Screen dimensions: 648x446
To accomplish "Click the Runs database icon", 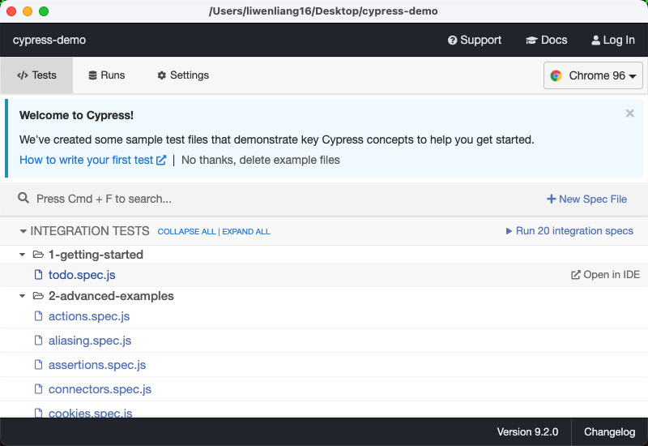I will pos(92,75).
